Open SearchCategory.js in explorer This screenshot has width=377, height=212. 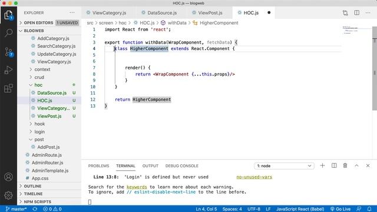click(x=57, y=46)
